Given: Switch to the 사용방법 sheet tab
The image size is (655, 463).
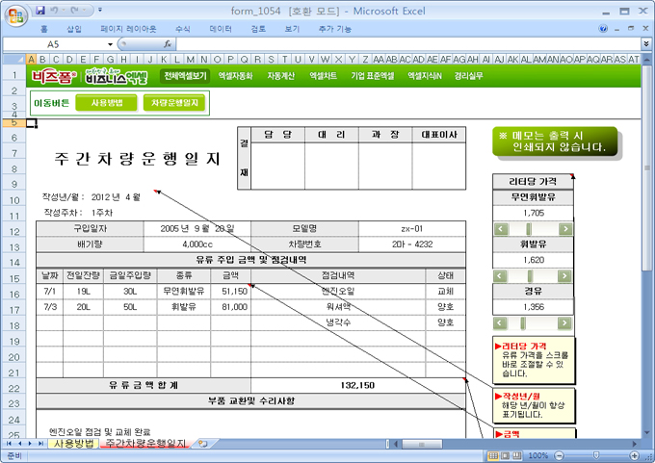Looking at the screenshot, I should (73, 444).
